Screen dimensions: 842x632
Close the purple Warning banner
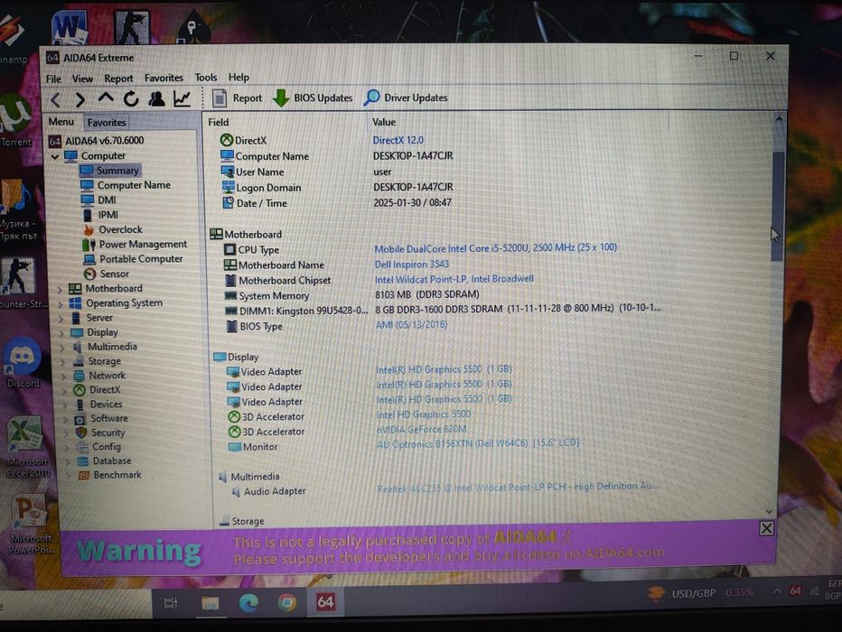[x=766, y=528]
